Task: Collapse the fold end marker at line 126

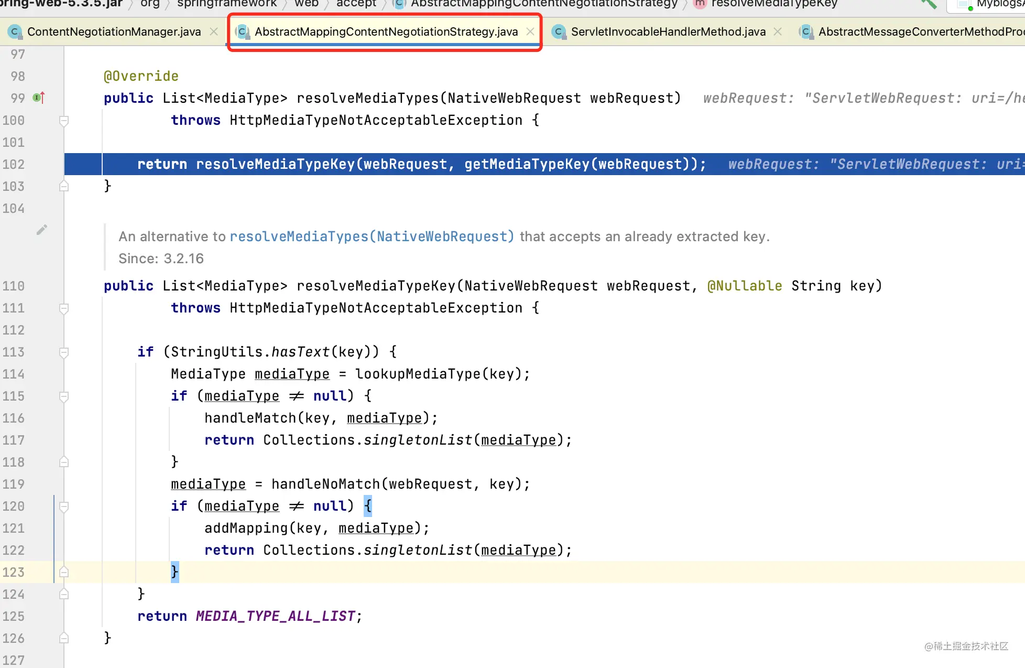Action: (64, 638)
